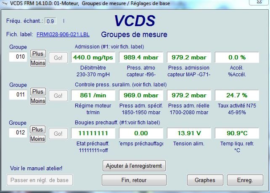Open Graphes
Image resolution: width=270 pixels, height=193 pixels.
coord(205,180)
